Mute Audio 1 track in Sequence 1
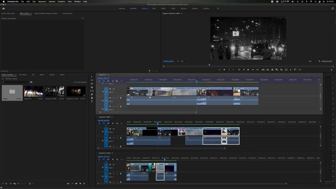 pyautogui.click(x=114, y=98)
